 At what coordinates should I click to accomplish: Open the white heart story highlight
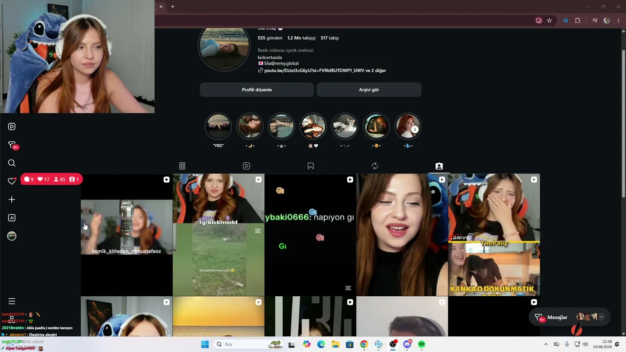pyautogui.click(x=313, y=127)
